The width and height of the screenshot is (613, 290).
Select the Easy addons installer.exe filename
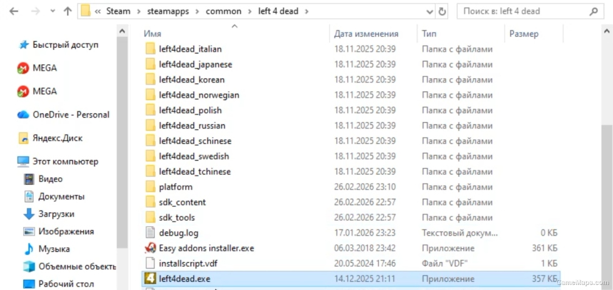click(x=207, y=248)
